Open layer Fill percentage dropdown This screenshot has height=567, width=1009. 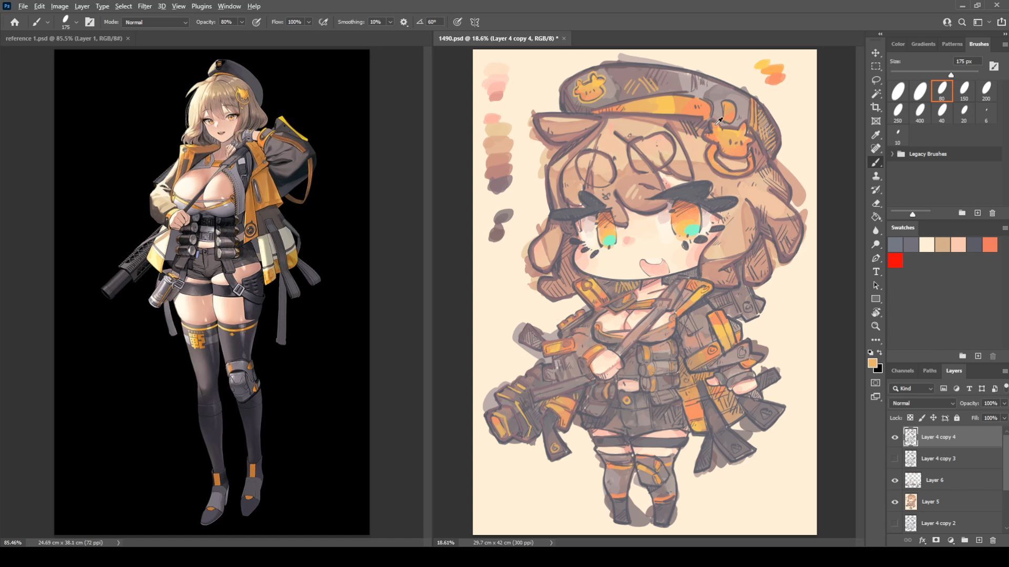[x=1004, y=418]
